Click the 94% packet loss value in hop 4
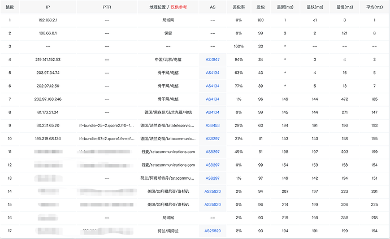The height and width of the screenshot is (239, 390). (239, 59)
